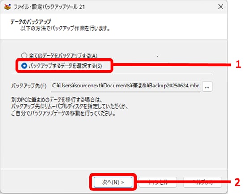This screenshot has height=194, width=252.
Task: Click the red annotation number 1
Action: tap(238, 65)
